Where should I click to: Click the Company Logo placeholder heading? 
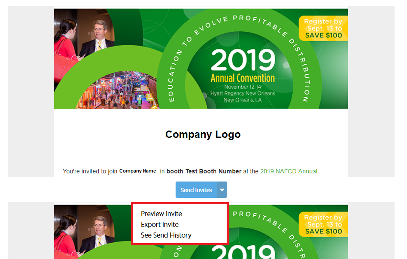coord(203,134)
